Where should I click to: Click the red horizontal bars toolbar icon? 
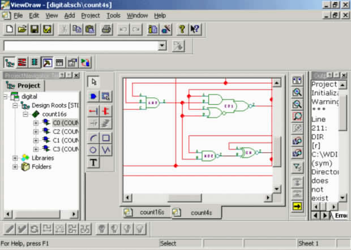[22, 62]
